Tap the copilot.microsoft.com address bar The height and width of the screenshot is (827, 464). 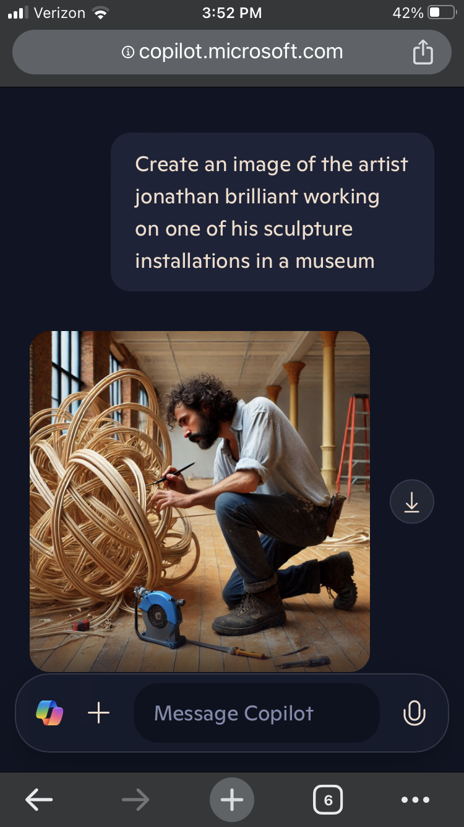232,52
